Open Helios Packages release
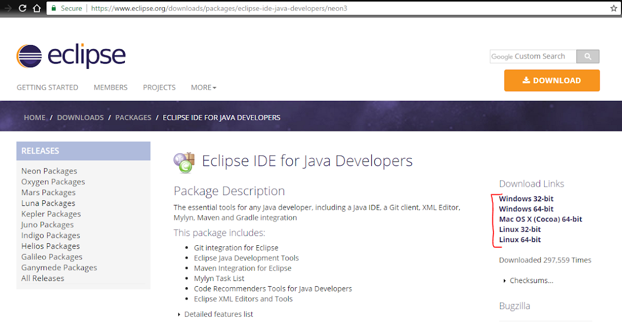622x326 pixels. (50, 246)
